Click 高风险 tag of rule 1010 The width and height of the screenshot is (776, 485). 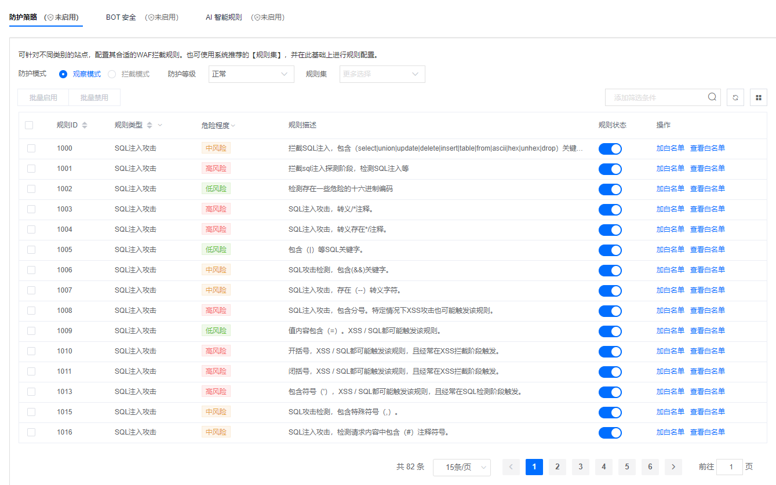coord(216,351)
